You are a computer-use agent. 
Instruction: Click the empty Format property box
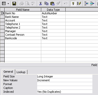65,84
